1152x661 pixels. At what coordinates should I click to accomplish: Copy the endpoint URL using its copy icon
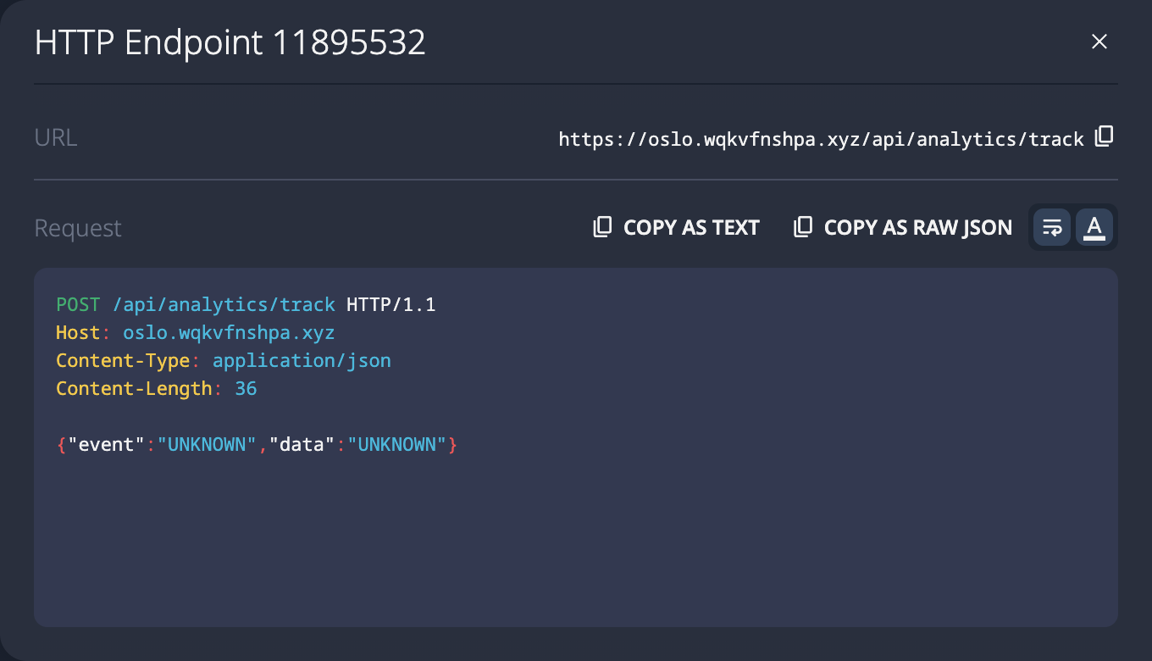point(1104,137)
